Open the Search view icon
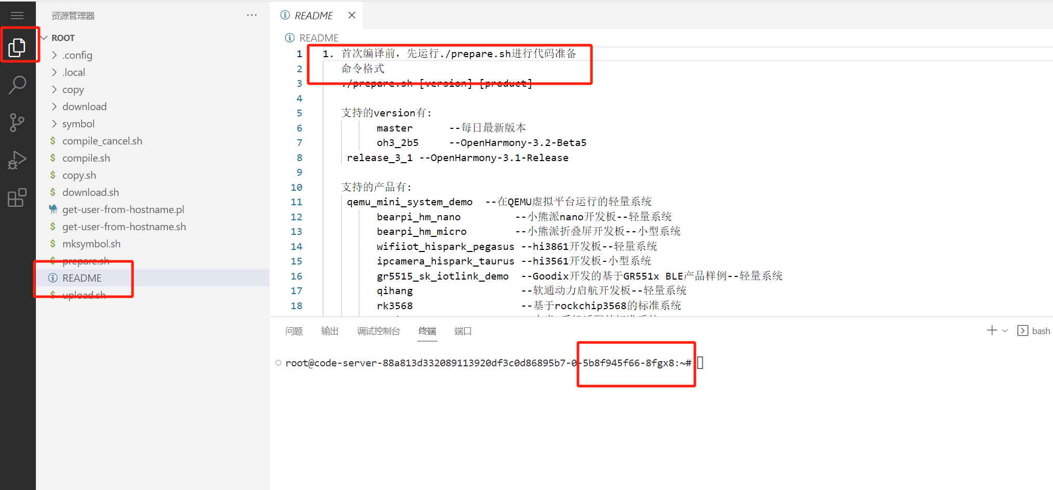This screenshot has width=1053, height=490. [x=17, y=85]
